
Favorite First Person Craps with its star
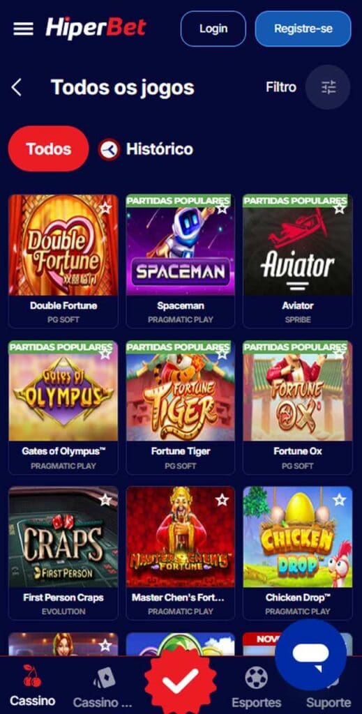[105, 499]
